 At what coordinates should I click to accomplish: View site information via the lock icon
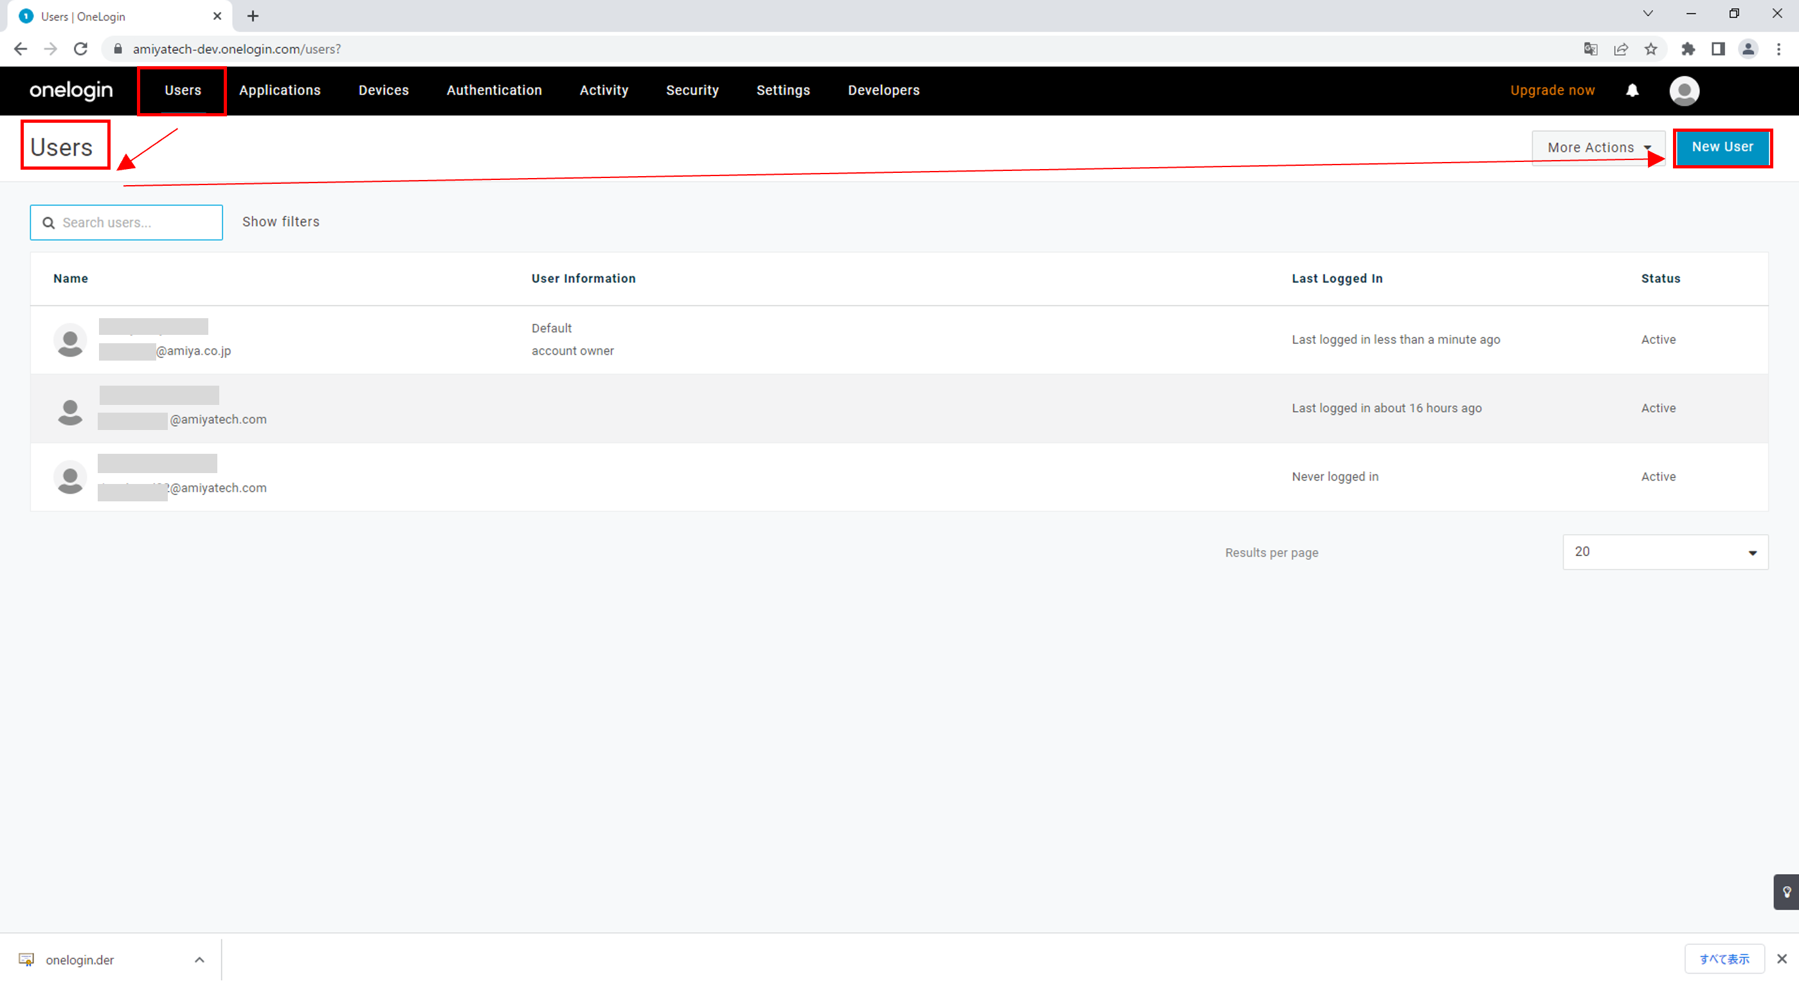point(118,49)
